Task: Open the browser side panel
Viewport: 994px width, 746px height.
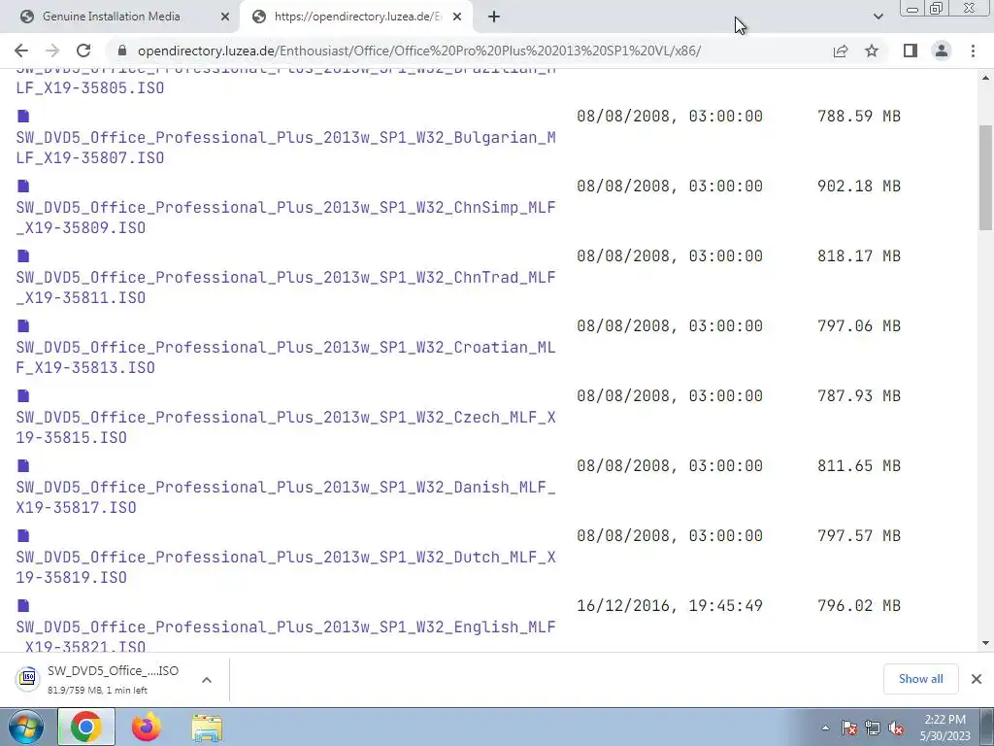Action: tap(911, 51)
